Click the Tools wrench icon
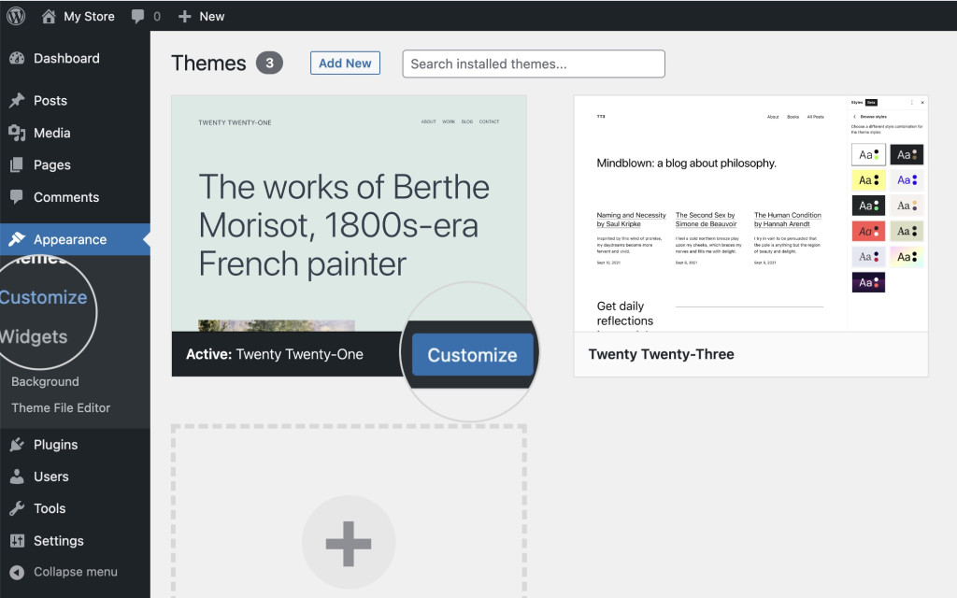 pos(17,508)
